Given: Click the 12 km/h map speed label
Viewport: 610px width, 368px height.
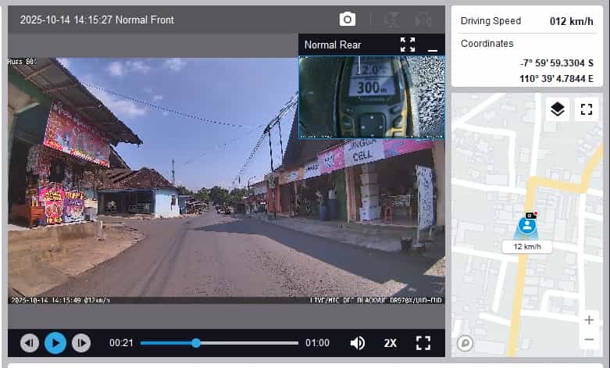Looking at the screenshot, I should tap(527, 247).
